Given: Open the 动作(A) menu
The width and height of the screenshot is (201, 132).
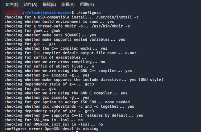Looking at the screenshot, I should 30,5.
